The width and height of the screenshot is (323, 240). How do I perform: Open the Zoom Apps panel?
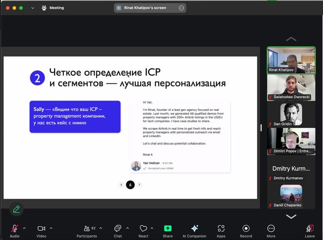click(221, 231)
